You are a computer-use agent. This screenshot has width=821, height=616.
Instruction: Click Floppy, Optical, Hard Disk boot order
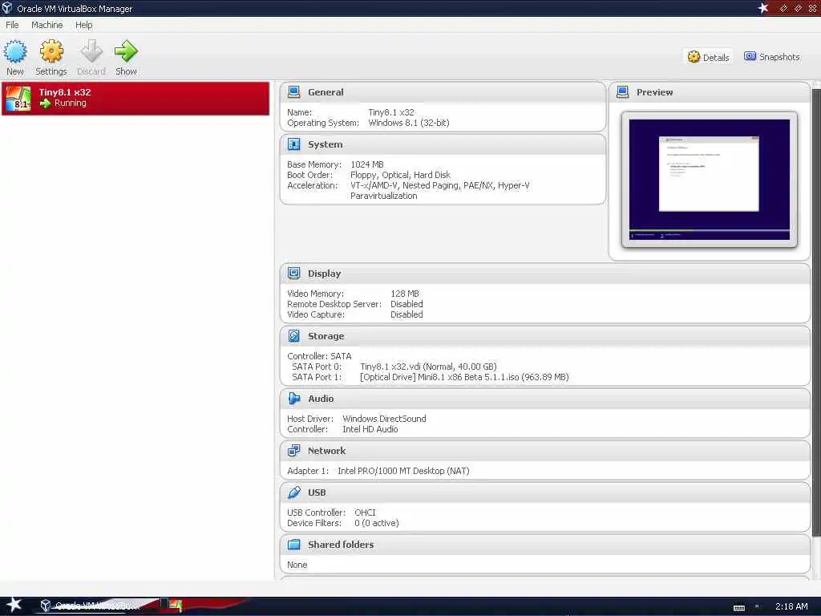pos(400,175)
